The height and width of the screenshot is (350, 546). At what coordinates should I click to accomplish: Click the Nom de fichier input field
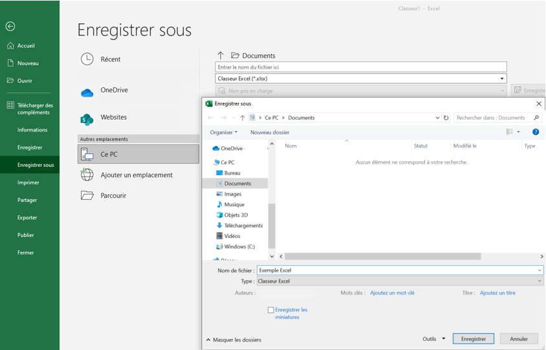[400, 270]
